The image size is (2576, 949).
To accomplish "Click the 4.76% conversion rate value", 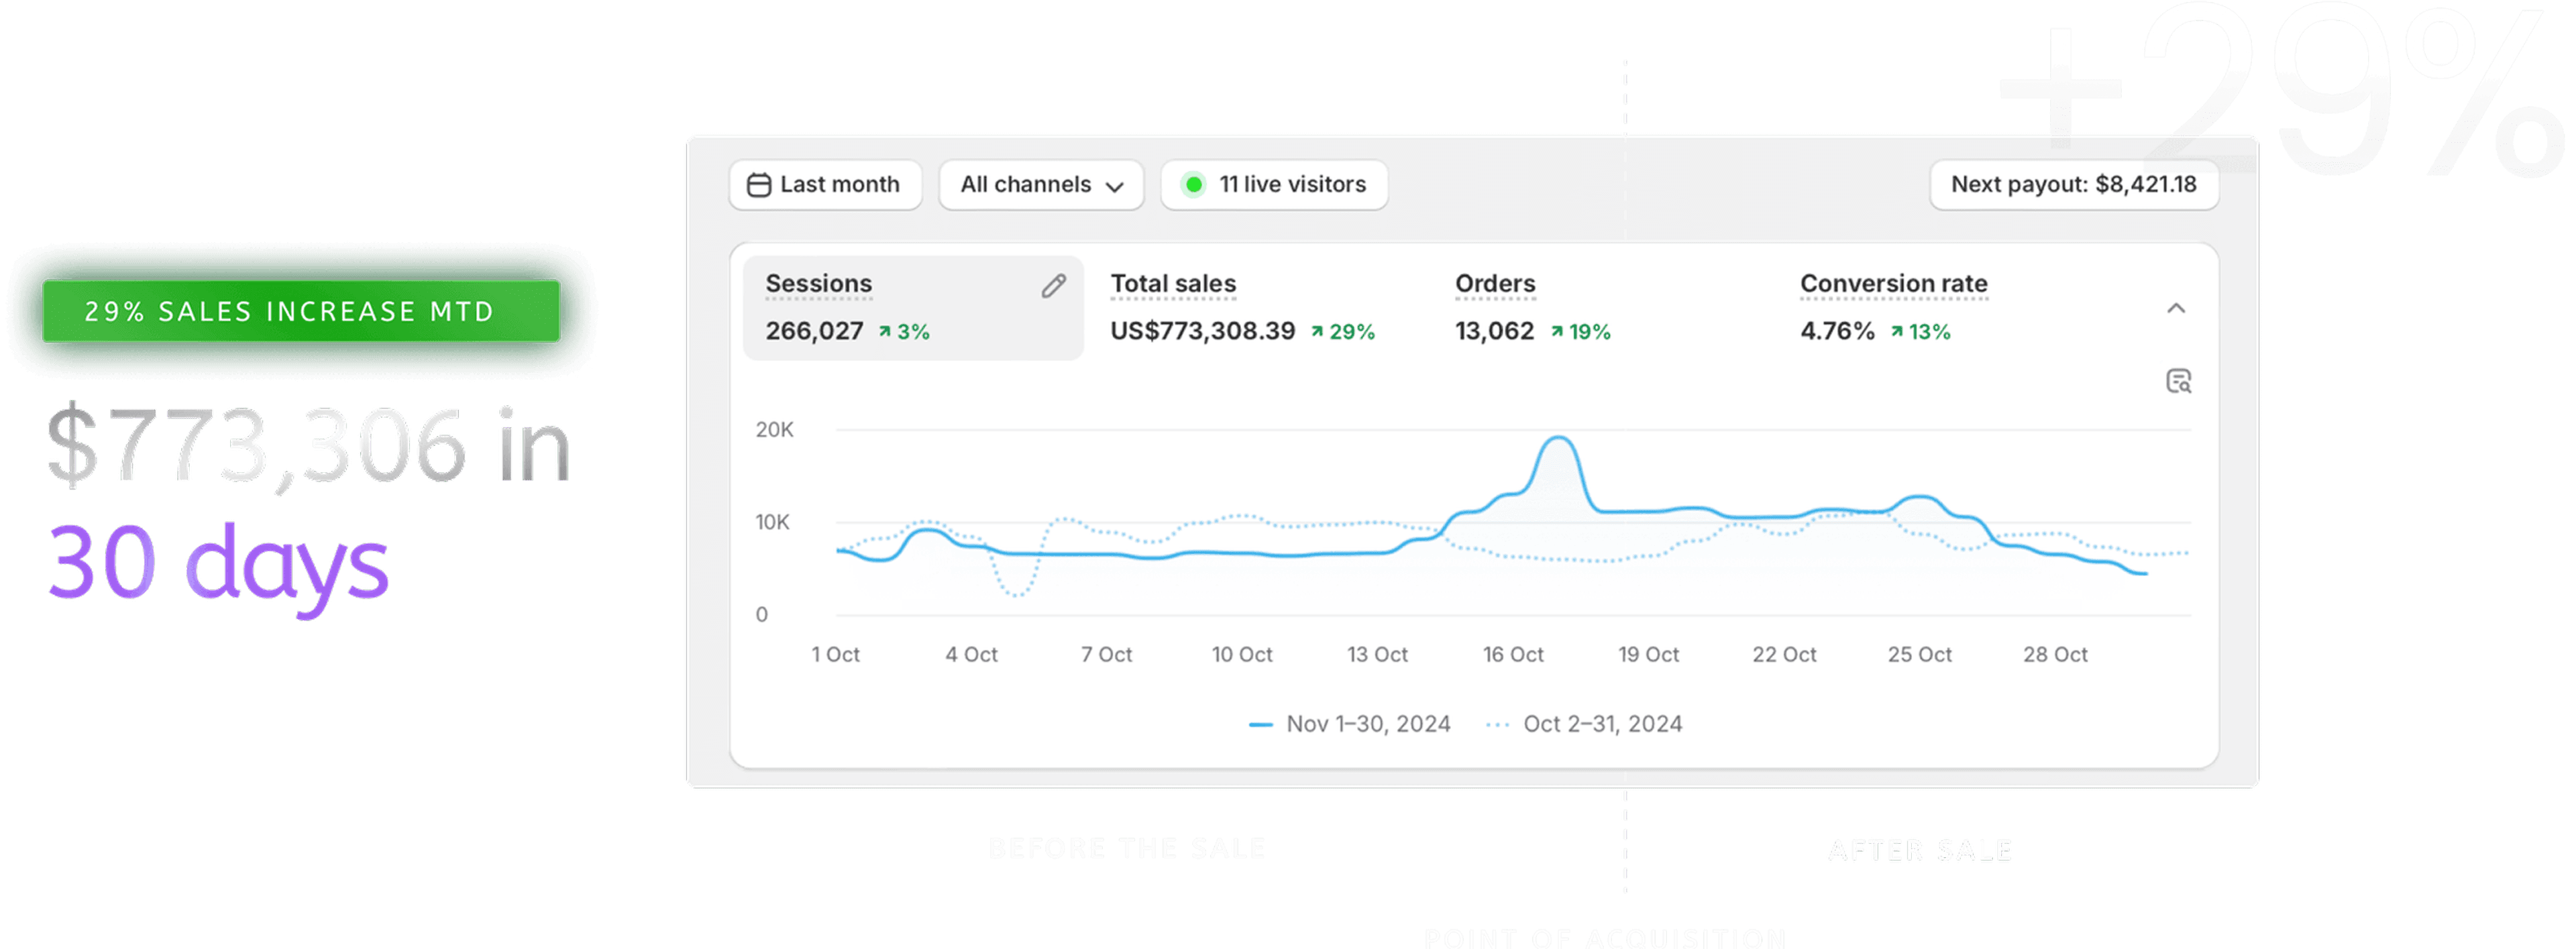I will click(x=1837, y=331).
